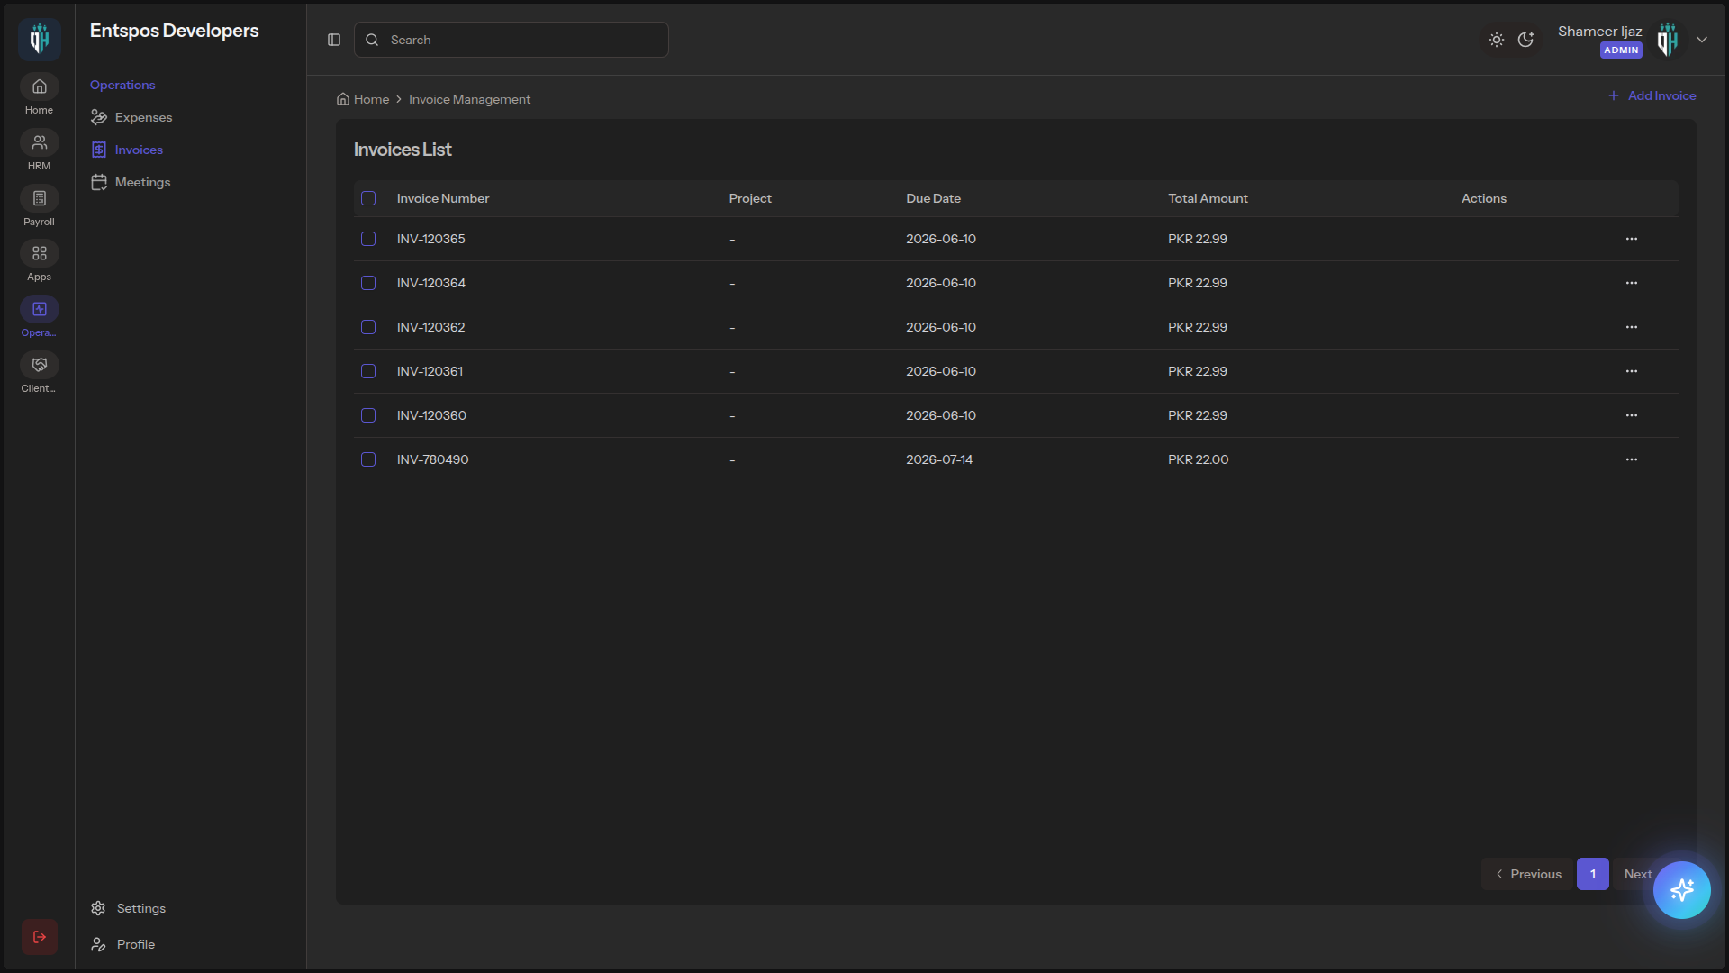The image size is (1729, 973).
Task: Open the Home section in the icon rail
Action: pos(39,87)
